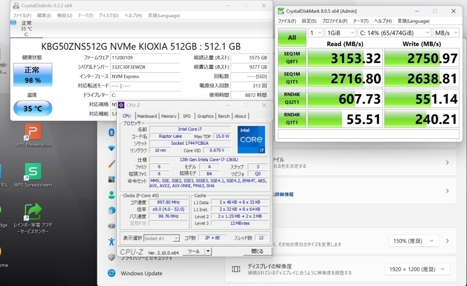This screenshot has width=467, height=286.
Task: Expand the MB/s unit dropdown
Action: click(x=446, y=33)
